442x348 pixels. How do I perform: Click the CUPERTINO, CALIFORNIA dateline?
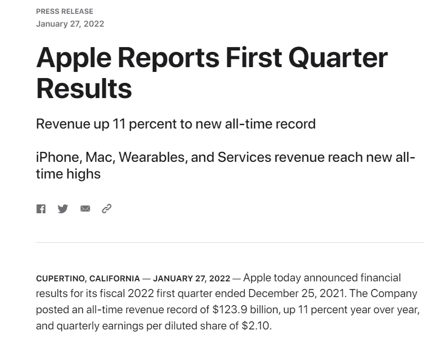(x=88, y=278)
